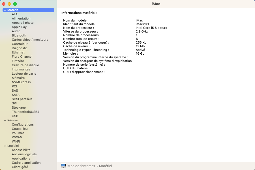The height and width of the screenshot is (170, 255).
Task: Select Ethernet in the sidebar
Action: coord(18,52)
